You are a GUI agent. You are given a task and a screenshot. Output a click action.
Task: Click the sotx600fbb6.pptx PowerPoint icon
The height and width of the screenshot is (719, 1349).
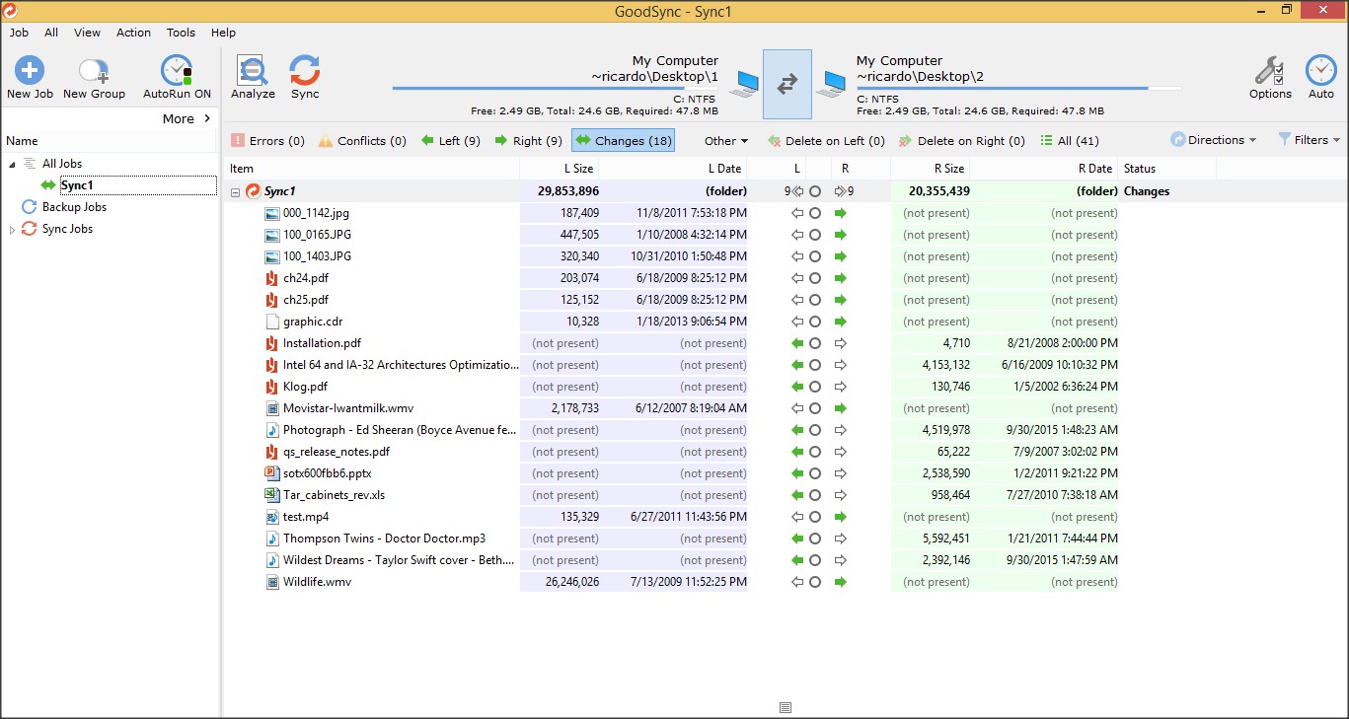click(272, 473)
